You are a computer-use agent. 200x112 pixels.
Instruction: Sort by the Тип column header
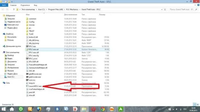[x=83, y=15]
